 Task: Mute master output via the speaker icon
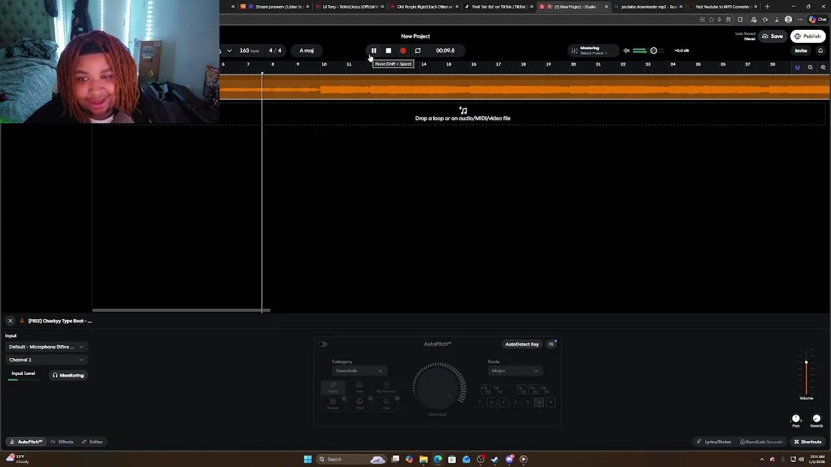pyautogui.click(x=626, y=51)
